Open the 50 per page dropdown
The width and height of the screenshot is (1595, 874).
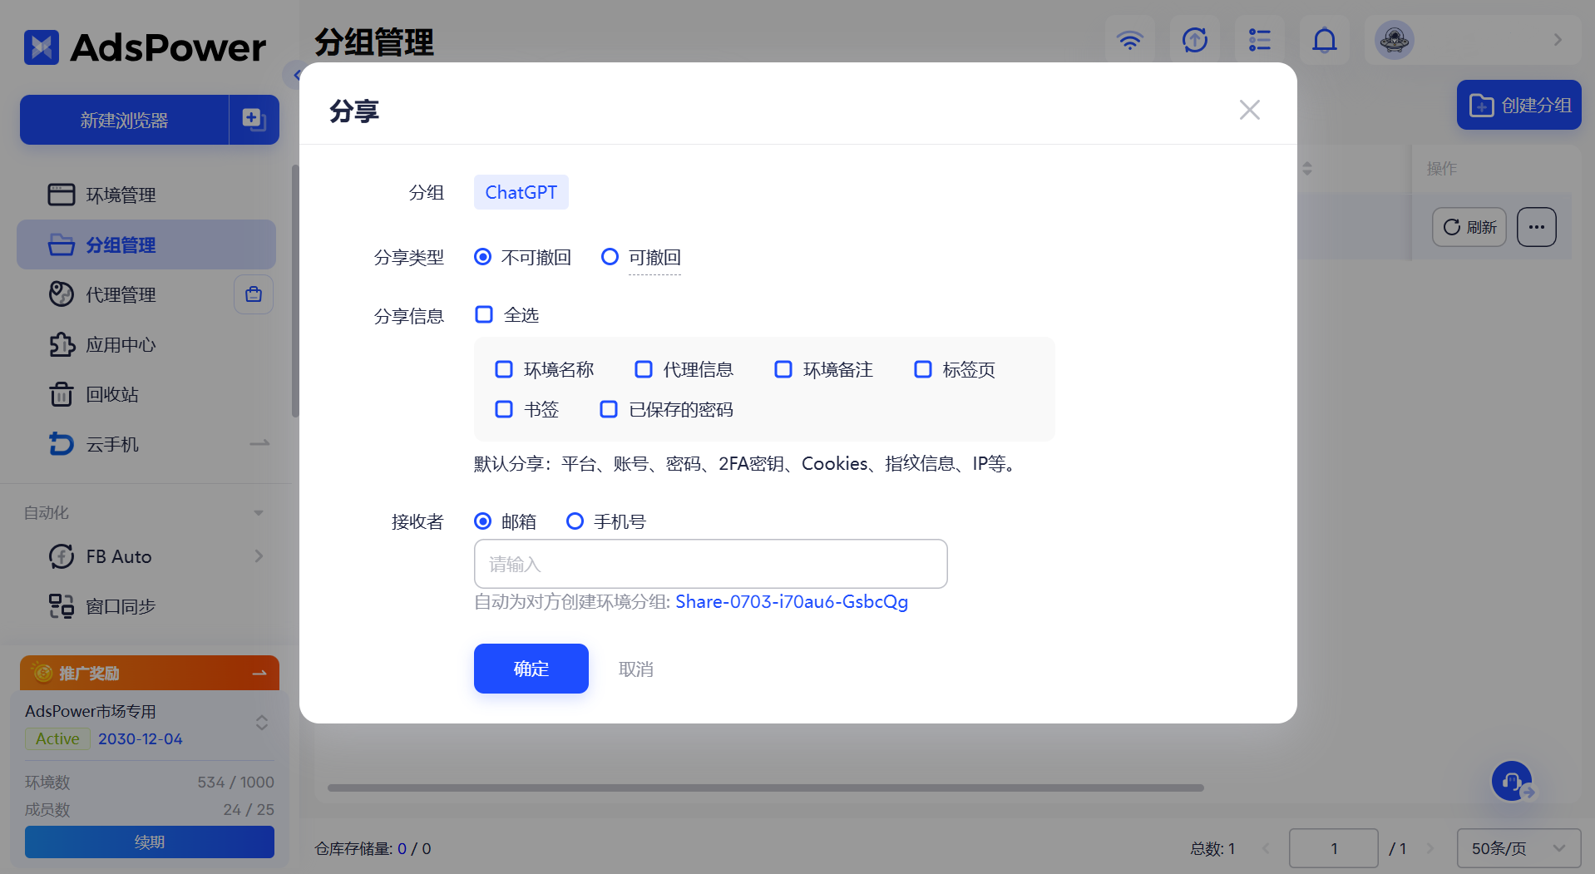pyautogui.click(x=1518, y=849)
